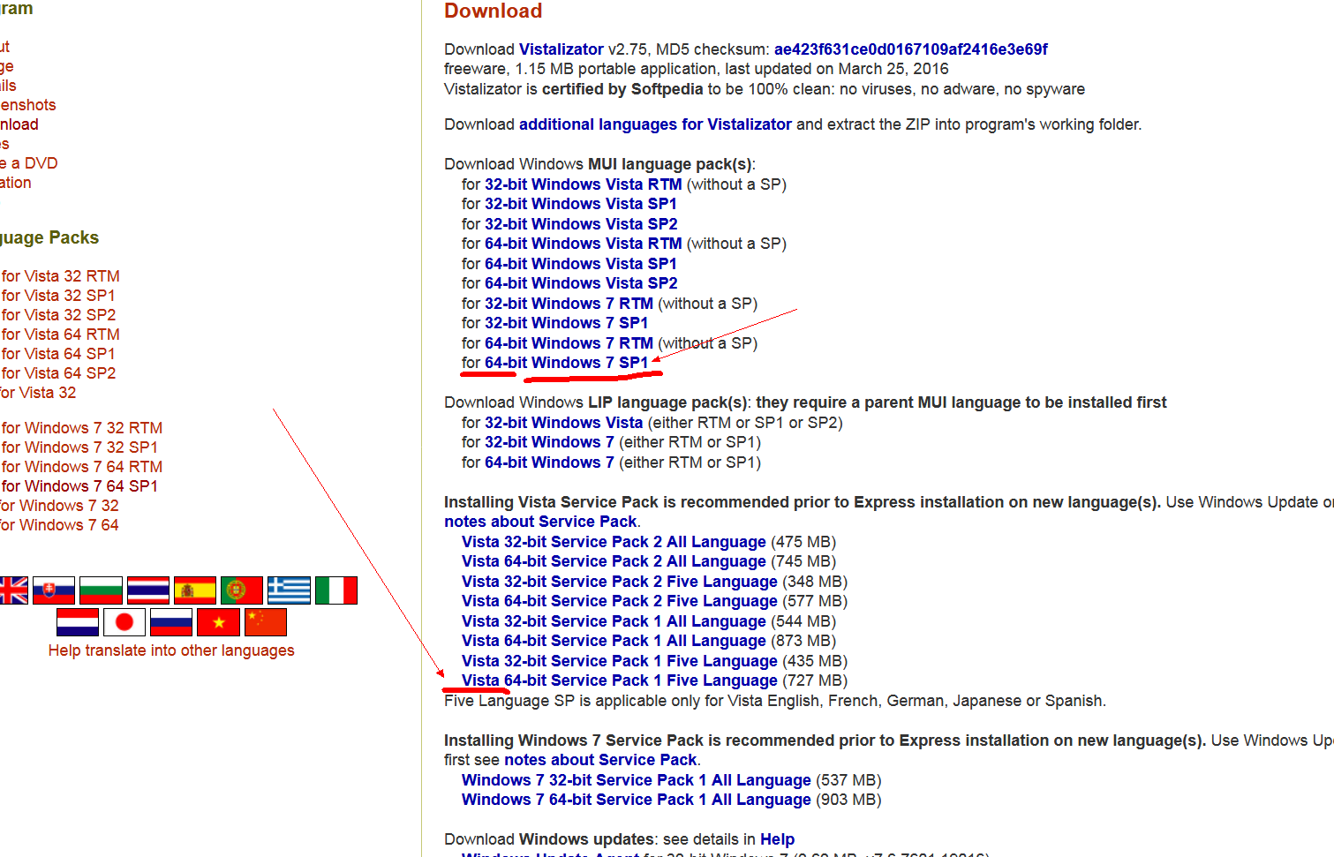Image resolution: width=1334 pixels, height=857 pixels.
Task: Download Windows 7 64-bit Service Pack 1 All Language
Action: [x=637, y=800]
